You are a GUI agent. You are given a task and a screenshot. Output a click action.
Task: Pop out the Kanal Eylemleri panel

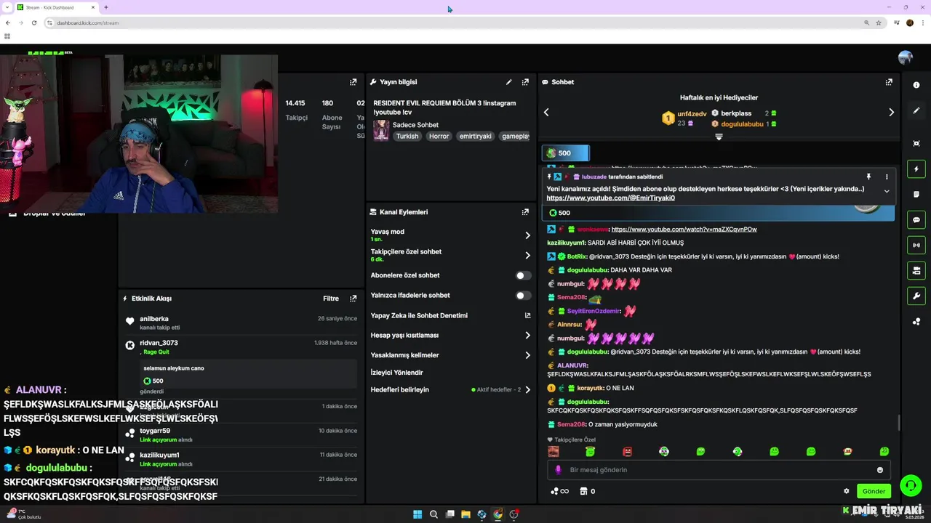point(525,212)
